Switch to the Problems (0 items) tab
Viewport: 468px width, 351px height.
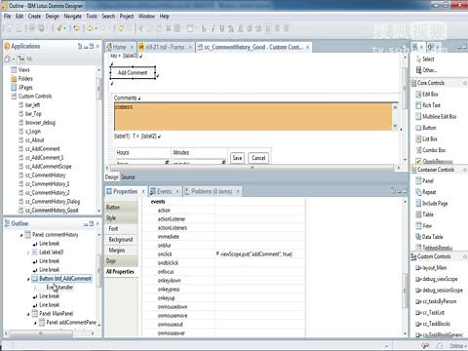tap(212, 191)
